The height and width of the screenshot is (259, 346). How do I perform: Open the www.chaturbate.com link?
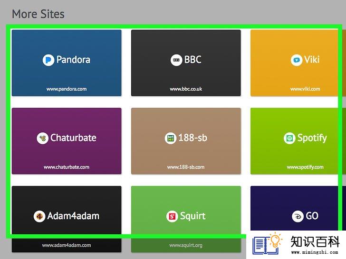(x=67, y=167)
